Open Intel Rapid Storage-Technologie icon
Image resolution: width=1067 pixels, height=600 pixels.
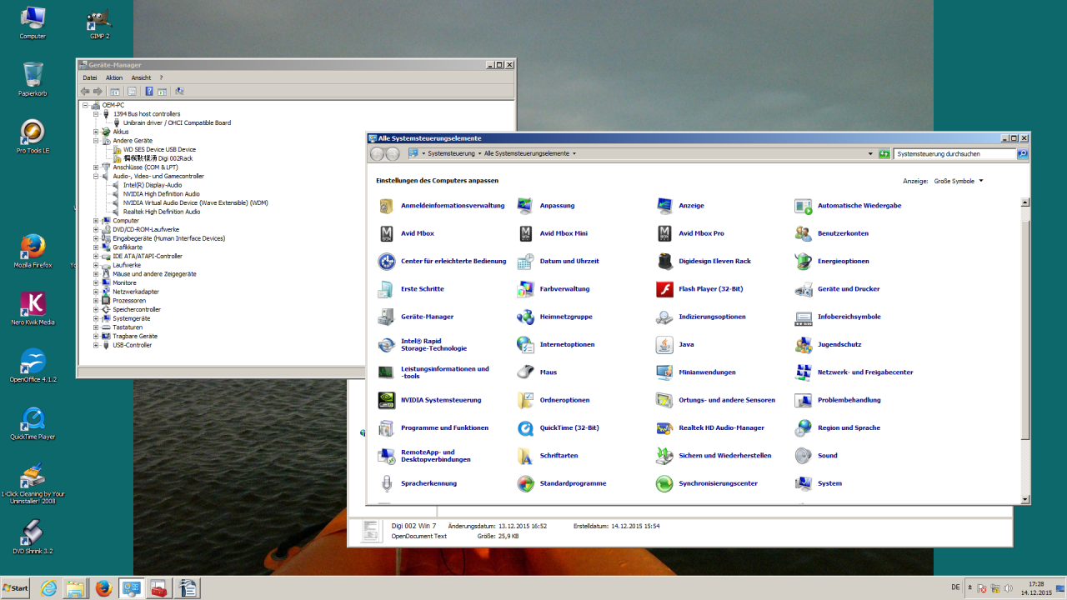[x=387, y=344]
